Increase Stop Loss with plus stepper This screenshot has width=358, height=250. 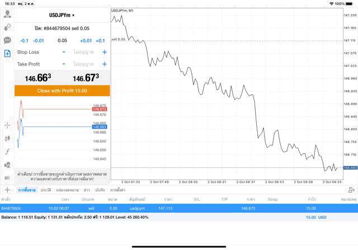(104, 52)
